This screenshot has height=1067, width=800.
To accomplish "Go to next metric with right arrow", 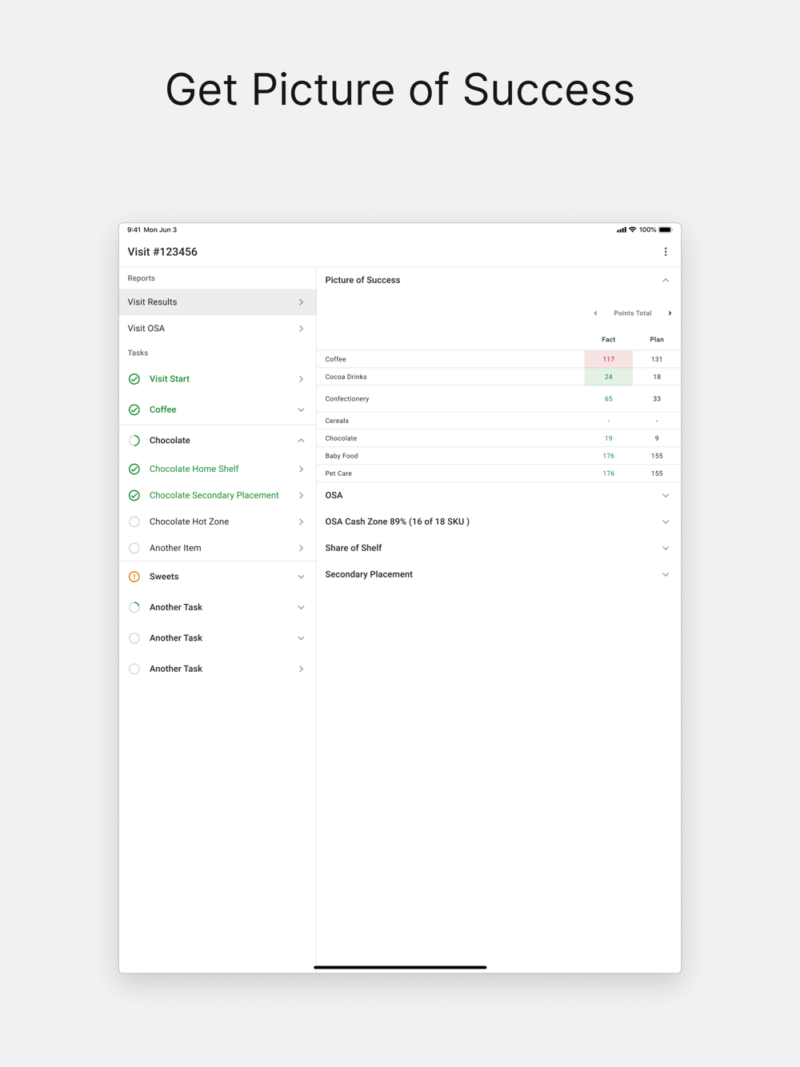I will (670, 314).
